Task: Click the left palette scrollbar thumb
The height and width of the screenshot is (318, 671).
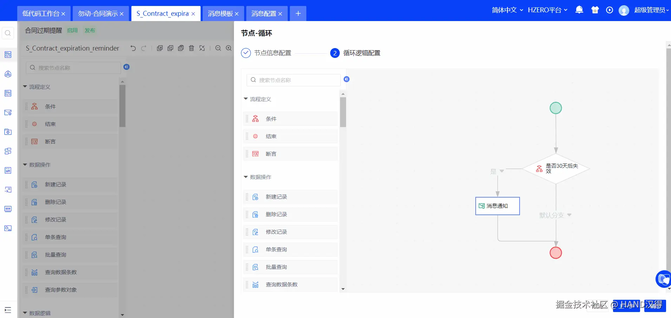Action: click(122, 106)
